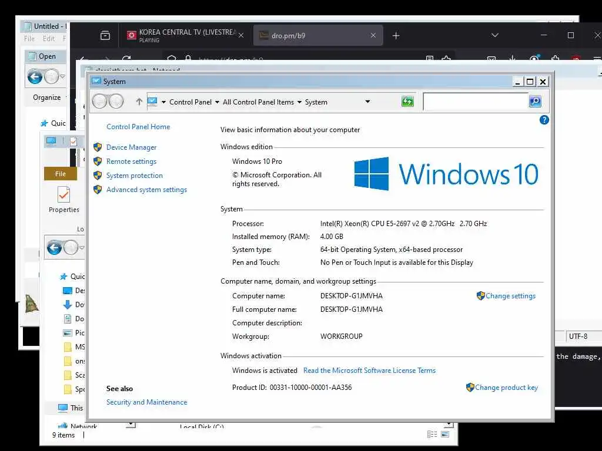The width and height of the screenshot is (602, 451).
Task: Switch to dro.pm/b9 browser tab
Action: click(x=317, y=35)
